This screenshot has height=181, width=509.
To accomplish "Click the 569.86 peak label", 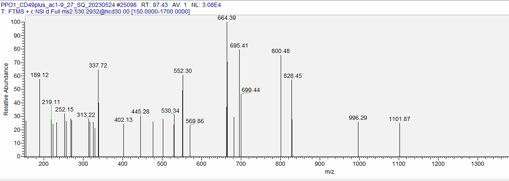I will point(195,121).
